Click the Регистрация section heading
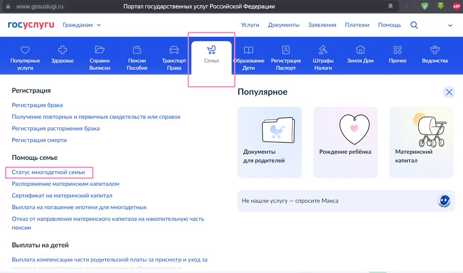463x273 pixels. (x=31, y=91)
